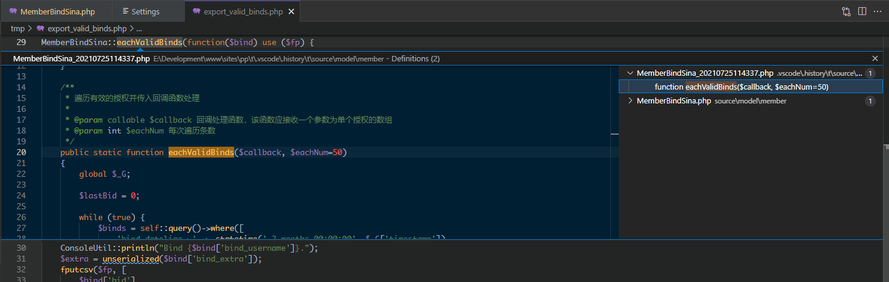Open peek title MemberBindSina_20210725114337.php file

pos(82,58)
